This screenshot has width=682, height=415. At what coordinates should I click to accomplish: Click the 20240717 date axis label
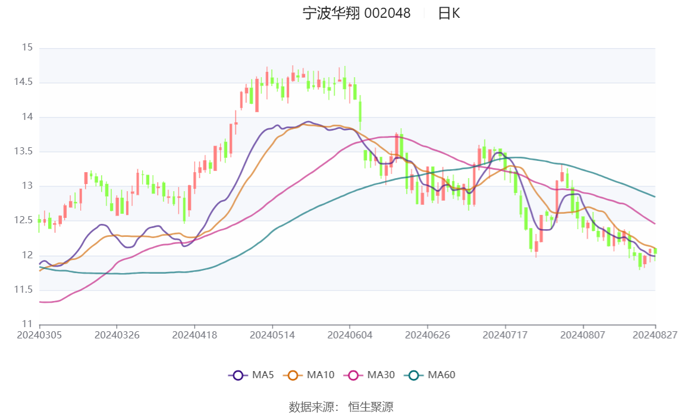[x=505, y=335]
